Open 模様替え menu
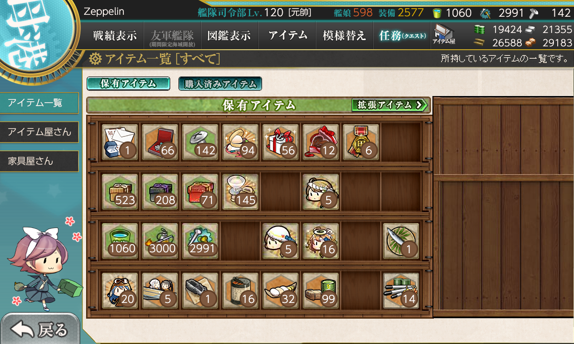574x344 pixels. click(x=344, y=35)
